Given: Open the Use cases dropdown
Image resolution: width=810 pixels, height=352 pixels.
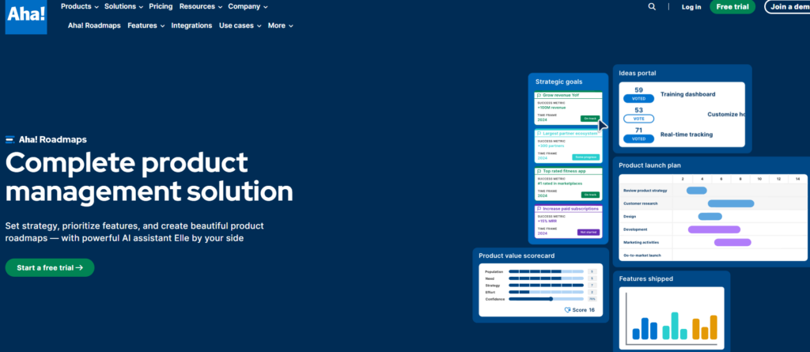Looking at the screenshot, I should 240,25.
